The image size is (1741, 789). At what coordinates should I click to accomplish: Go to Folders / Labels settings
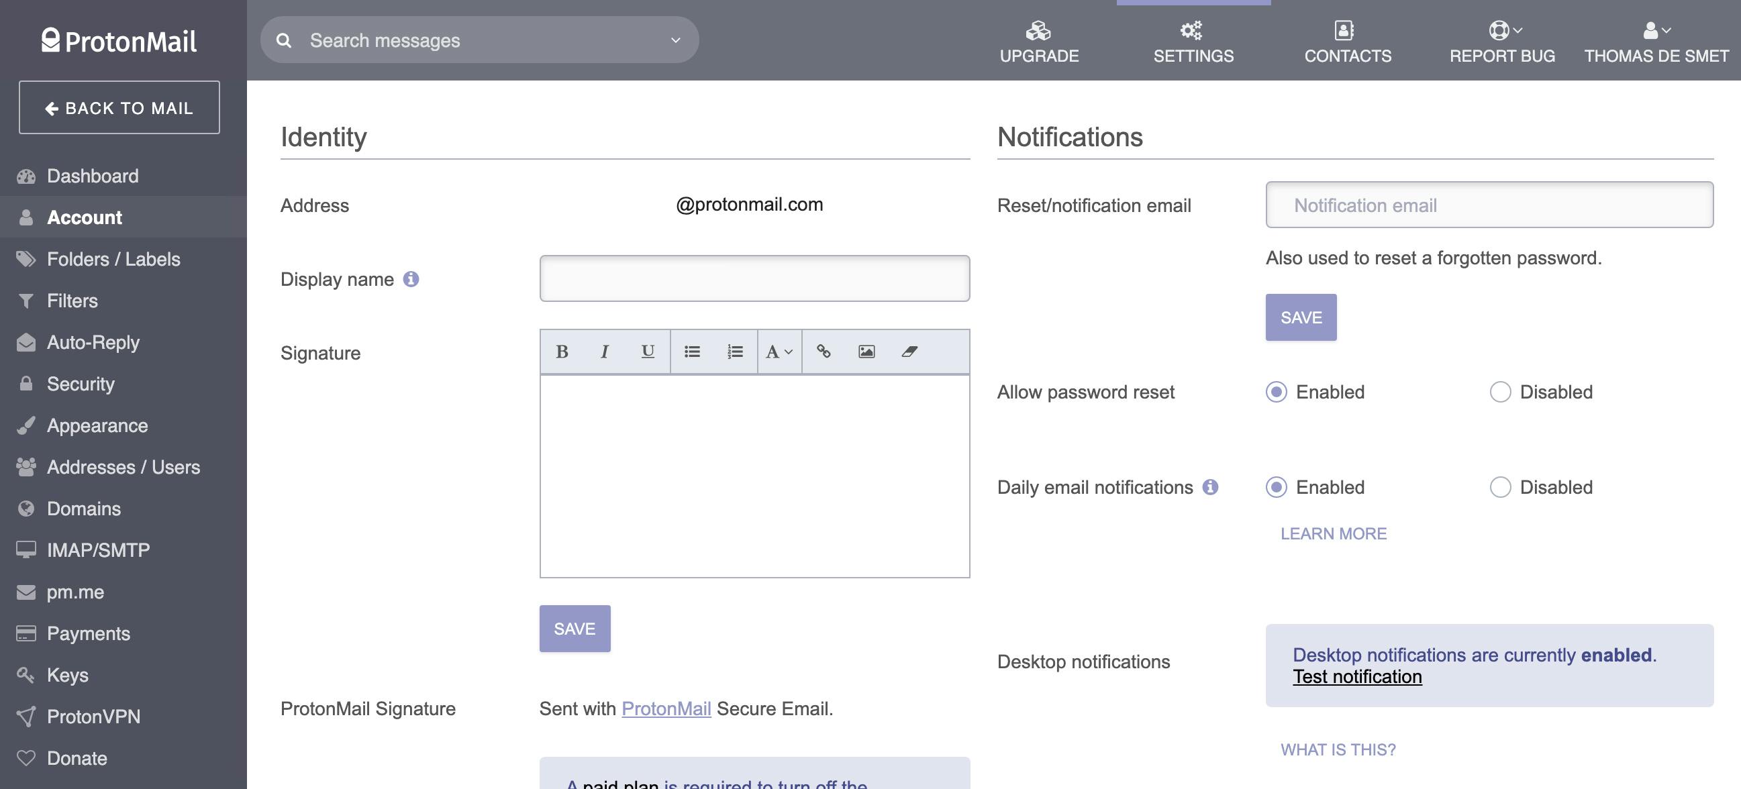113,260
